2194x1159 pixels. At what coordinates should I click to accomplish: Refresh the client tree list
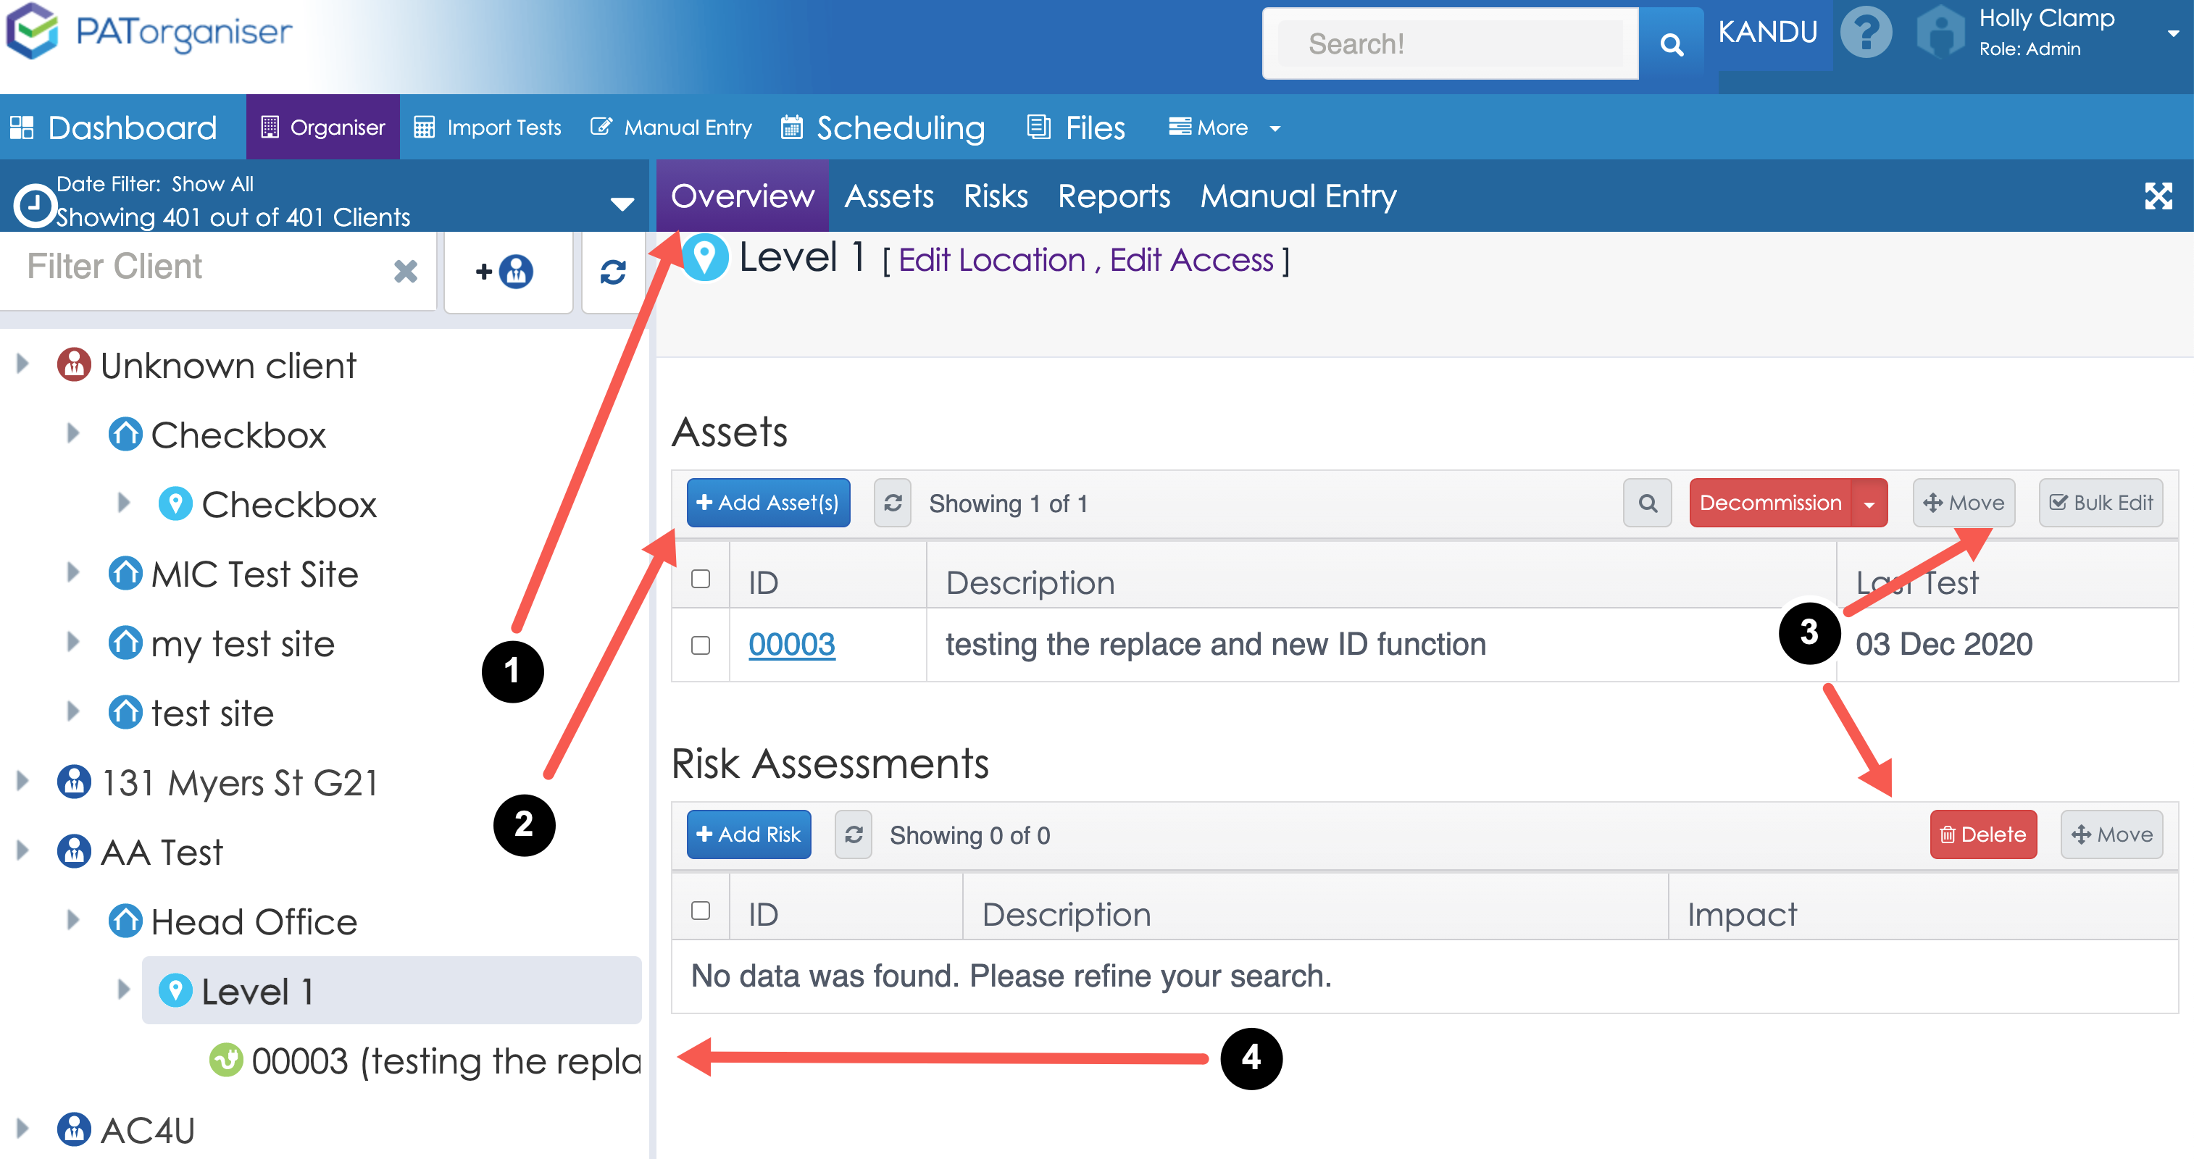(612, 272)
